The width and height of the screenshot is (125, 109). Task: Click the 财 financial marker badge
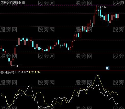point(108,68)
